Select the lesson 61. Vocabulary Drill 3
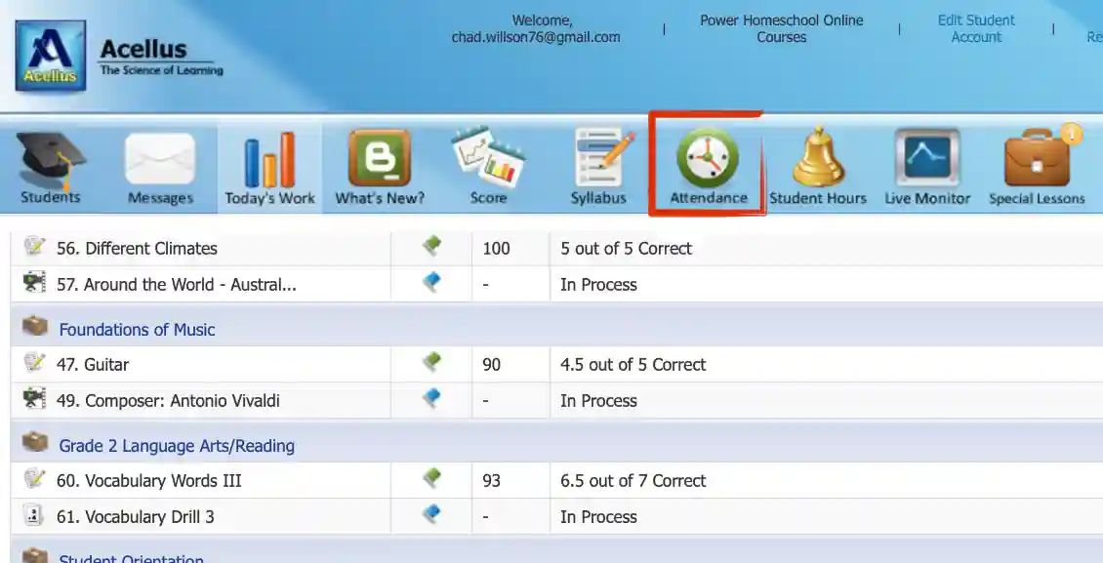Screen dimensions: 1103x563 click(x=136, y=517)
